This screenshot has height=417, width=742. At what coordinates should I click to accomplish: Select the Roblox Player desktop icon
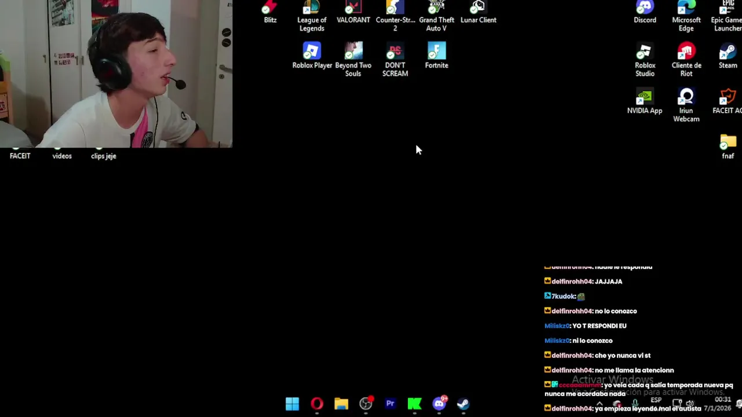click(x=312, y=56)
